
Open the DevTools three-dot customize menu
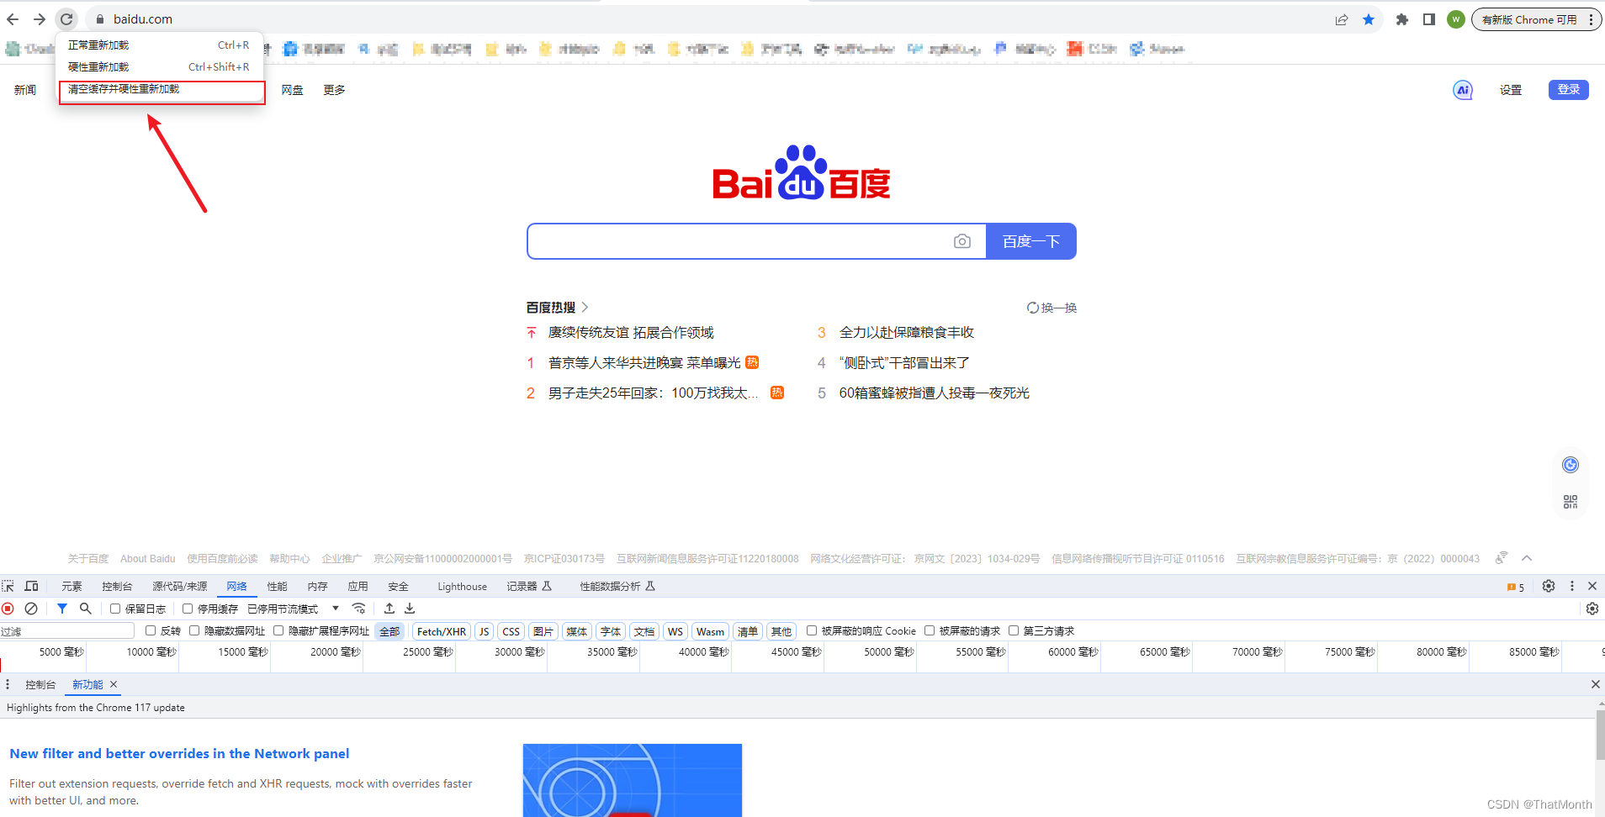pos(1571,586)
